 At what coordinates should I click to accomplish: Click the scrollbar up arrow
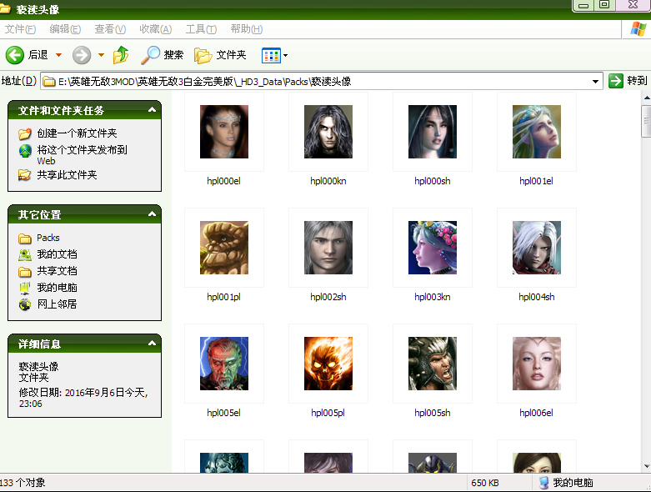click(647, 98)
